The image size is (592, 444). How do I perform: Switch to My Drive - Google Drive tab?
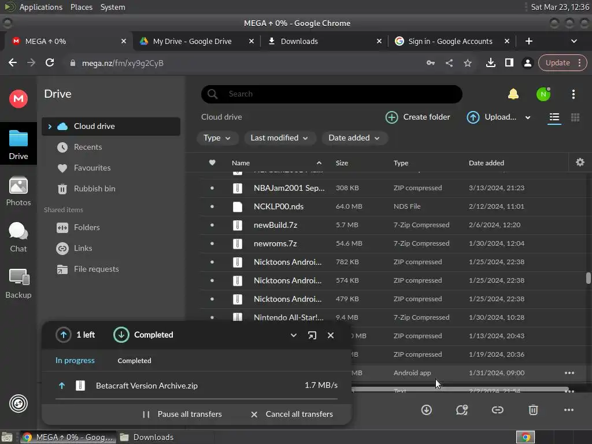click(197, 41)
